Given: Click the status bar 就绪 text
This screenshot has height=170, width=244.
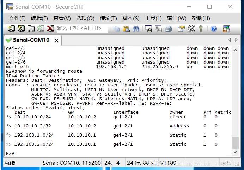Looking at the screenshot, I should coord(10,163).
